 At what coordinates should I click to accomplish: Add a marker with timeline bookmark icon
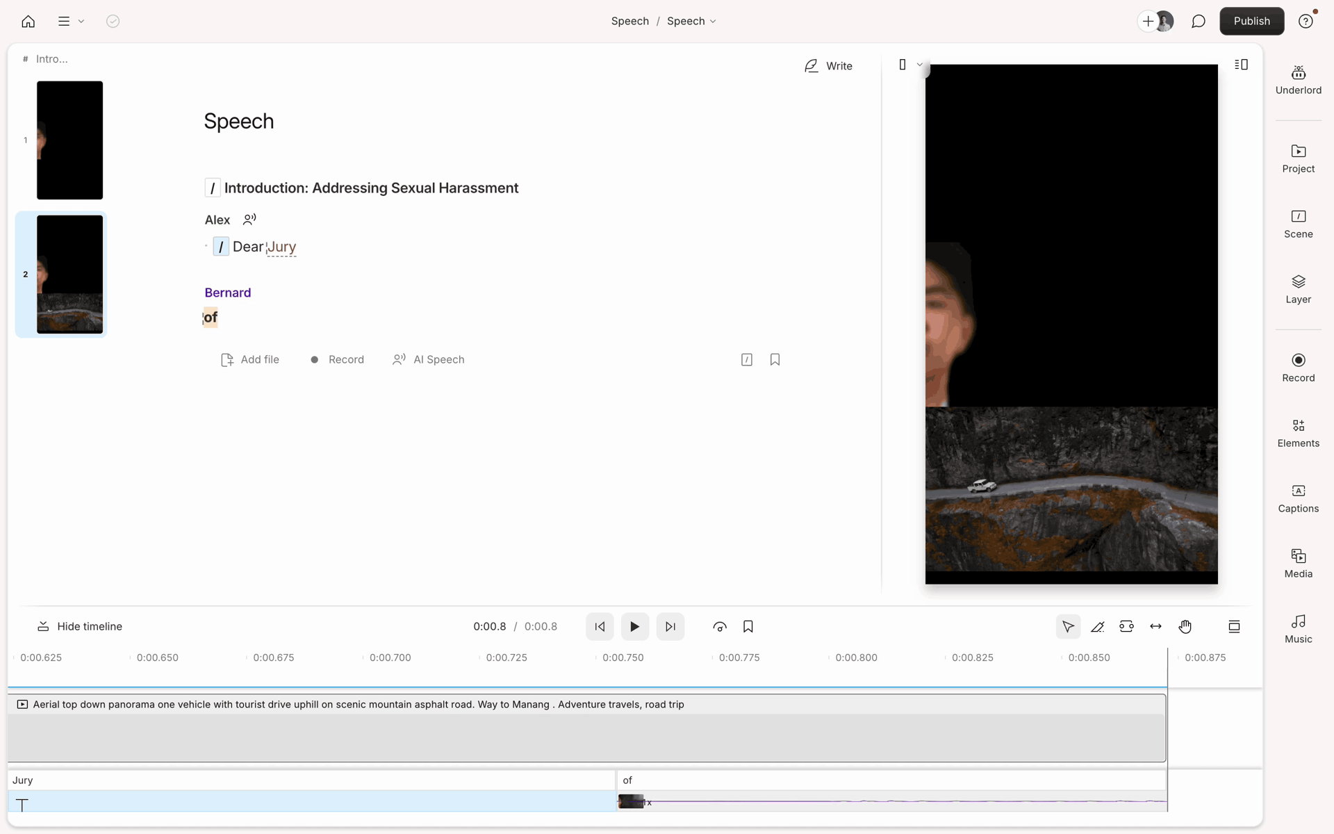point(748,626)
